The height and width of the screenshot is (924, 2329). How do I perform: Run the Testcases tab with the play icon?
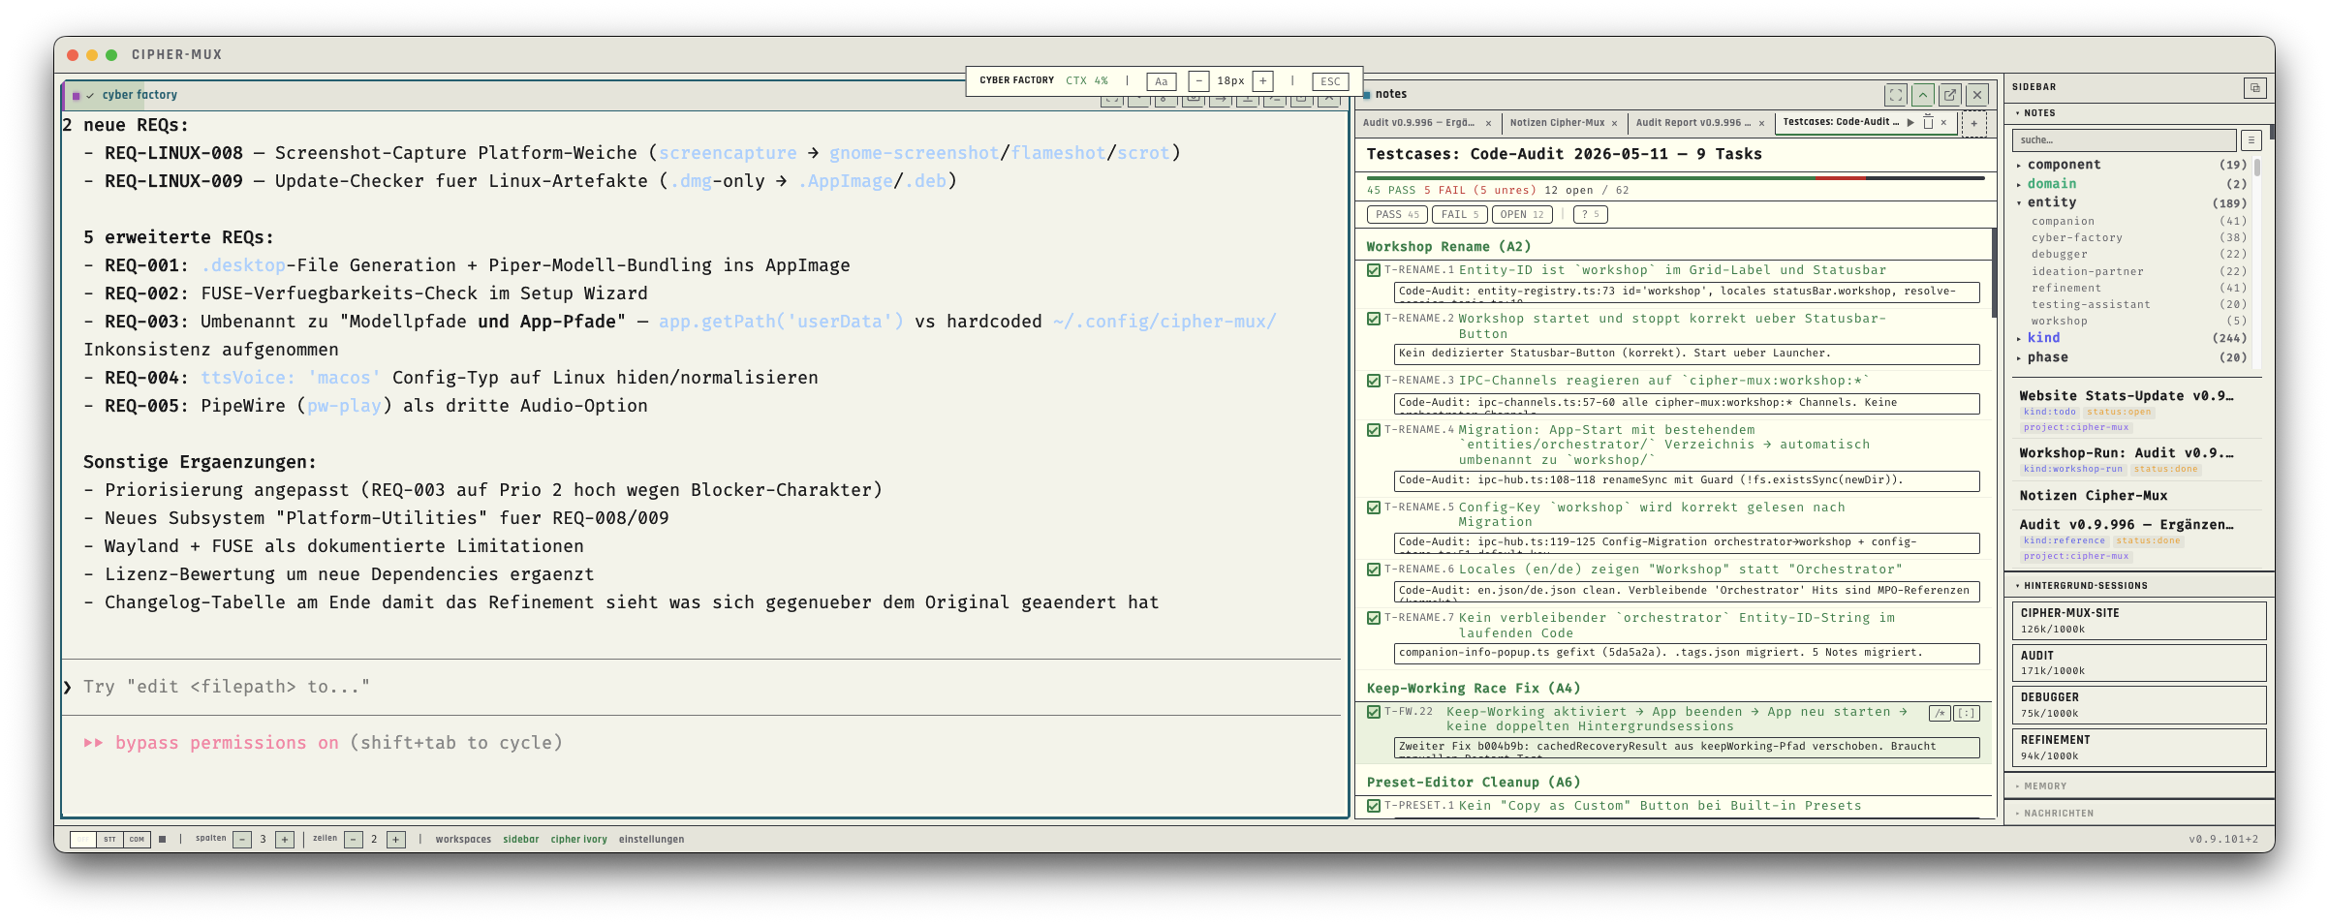pyautogui.click(x=1910, y=123)
